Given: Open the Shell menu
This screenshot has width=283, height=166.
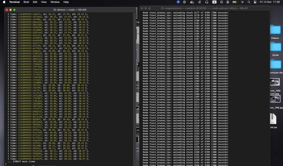Looking at the screenshot, I should pos(26,2).
